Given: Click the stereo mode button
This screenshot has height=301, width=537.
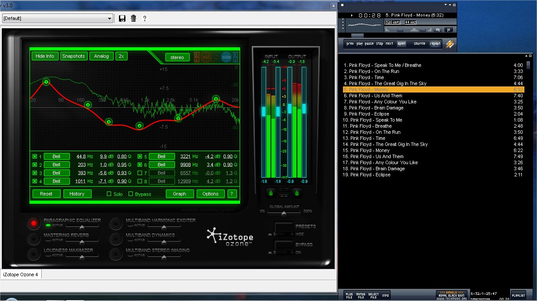Looking at the screenshot, I should coord(177,57).
